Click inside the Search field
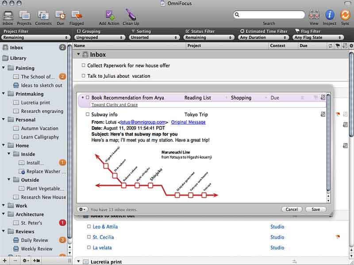 pyautogui.click(x=269, y=14)
